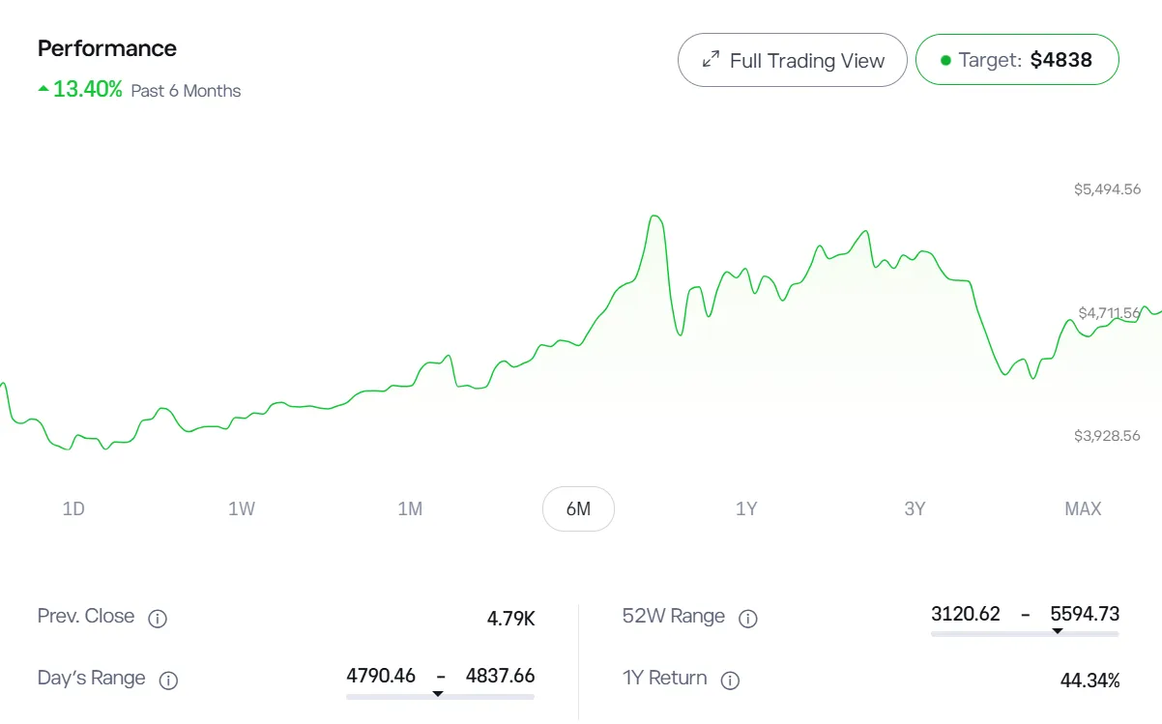Show MAX history chart

click(1083, 508)
